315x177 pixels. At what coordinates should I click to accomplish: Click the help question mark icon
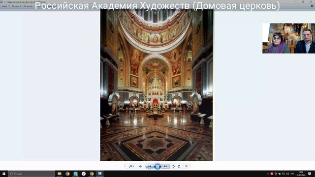312,6
